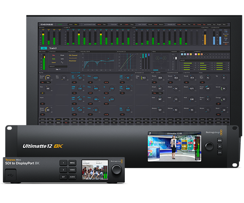Set On Stop to Hold

pyautogui.click(x=156, y=24)
